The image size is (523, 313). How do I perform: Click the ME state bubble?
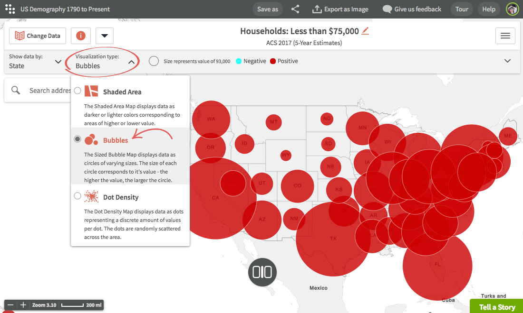[x=508, y=136]
